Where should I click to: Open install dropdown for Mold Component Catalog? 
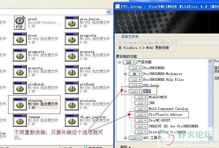click(141, 109)
